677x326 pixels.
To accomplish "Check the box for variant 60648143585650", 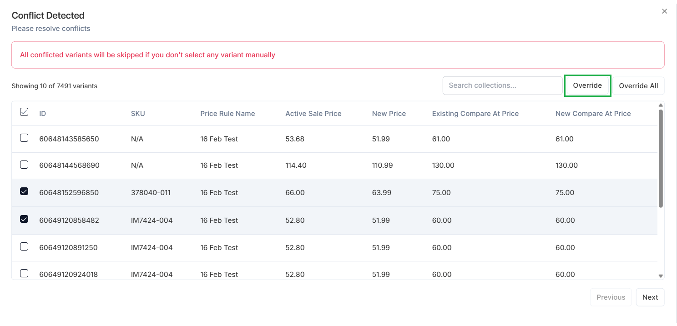I will (24, 138).
